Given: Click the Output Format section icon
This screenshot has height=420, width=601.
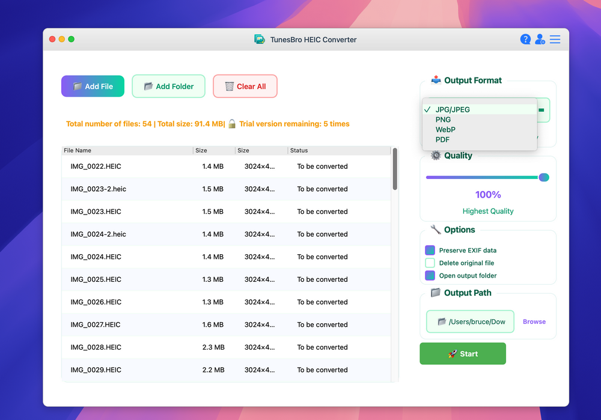Looking at the screenshot, I should (436, 80).
